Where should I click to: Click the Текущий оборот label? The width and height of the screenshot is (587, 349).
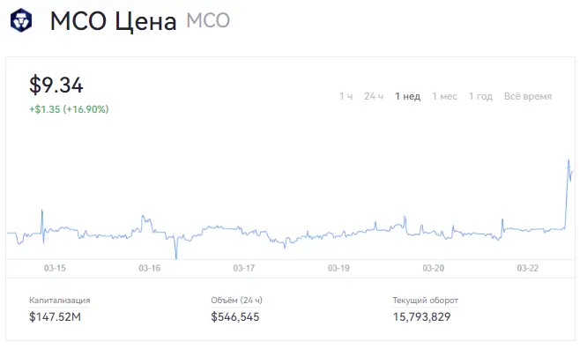(x=426, y=301)
